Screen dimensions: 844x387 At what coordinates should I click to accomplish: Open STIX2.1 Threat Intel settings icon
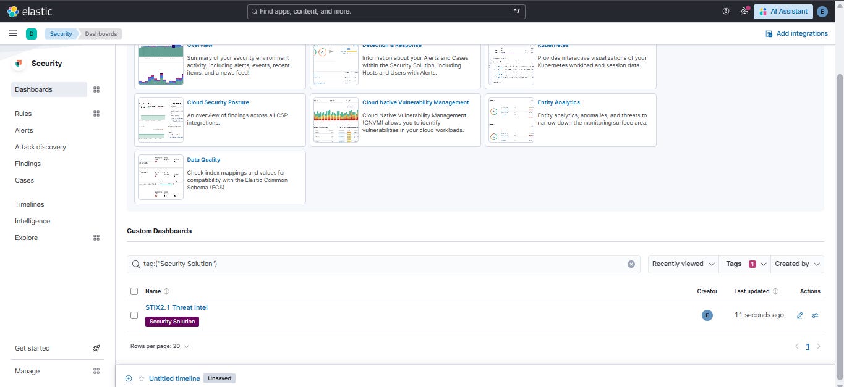point(815,315)
